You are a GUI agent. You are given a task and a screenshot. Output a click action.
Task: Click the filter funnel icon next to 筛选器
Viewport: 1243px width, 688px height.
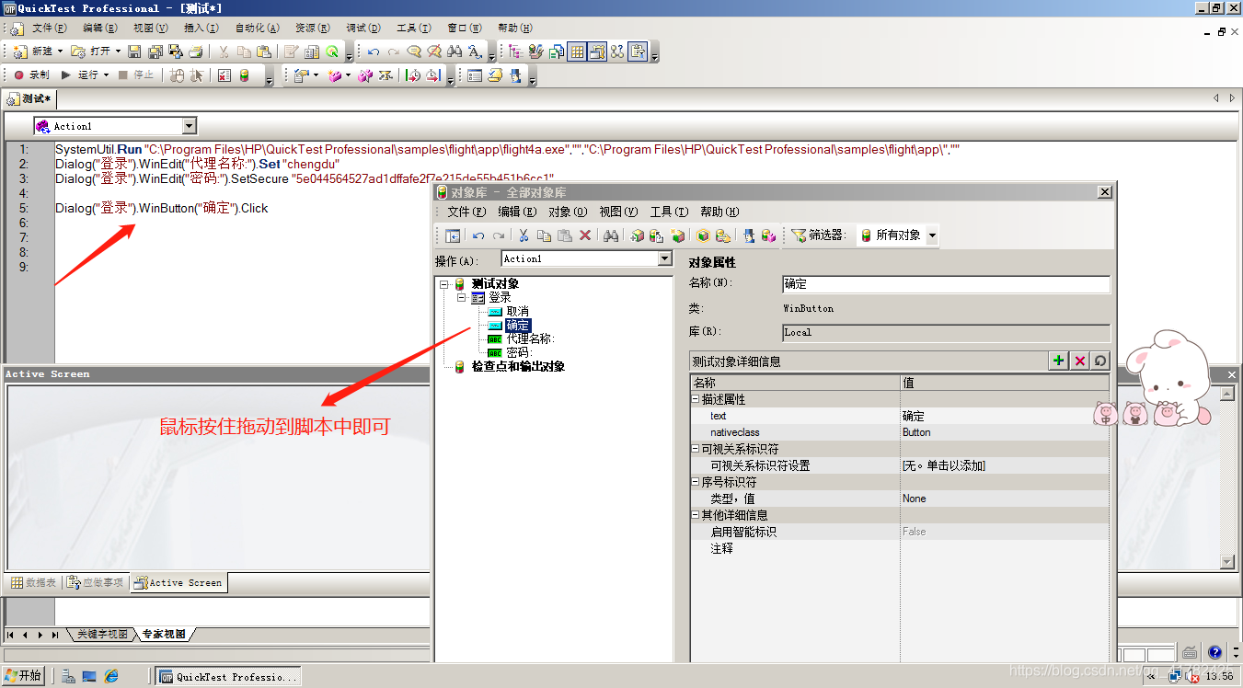pyautogui.click(x=798, y=235)
